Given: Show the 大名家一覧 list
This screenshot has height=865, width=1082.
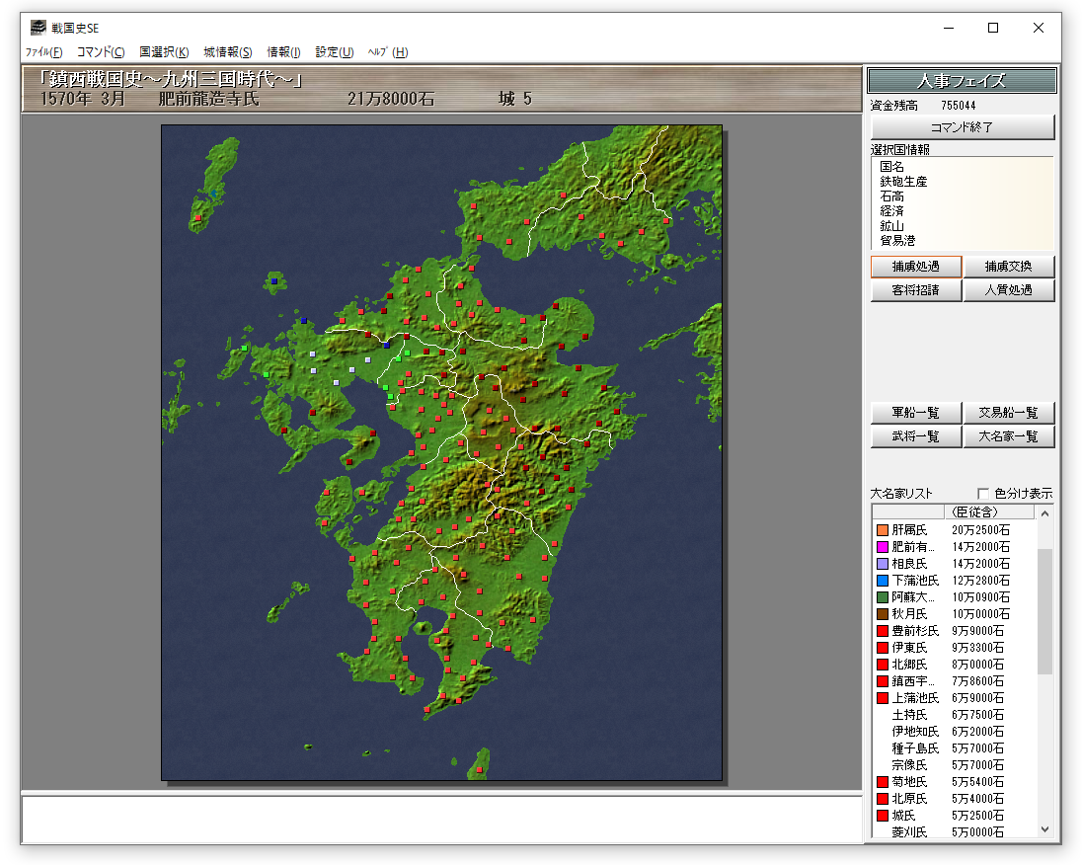Looking at the screenshot, I should coord(1009,436).
